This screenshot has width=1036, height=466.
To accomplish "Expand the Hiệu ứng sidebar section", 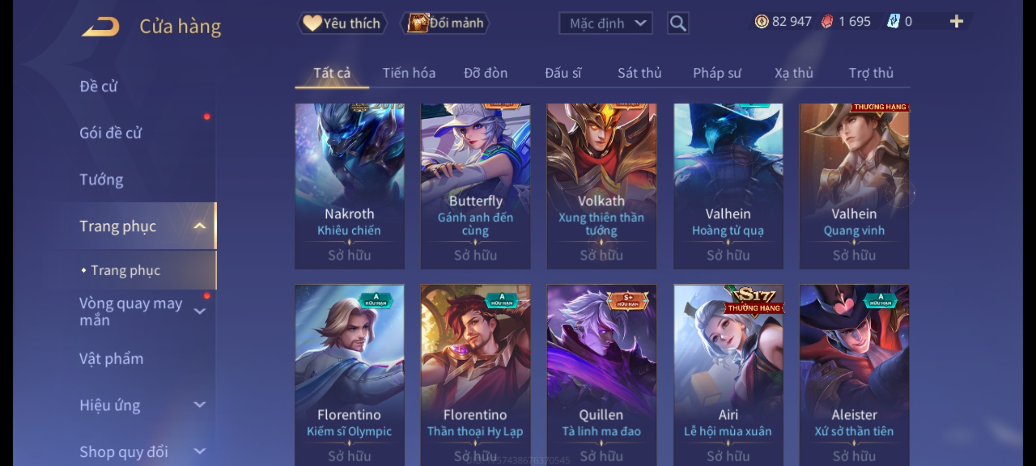I will pos(199,405).
